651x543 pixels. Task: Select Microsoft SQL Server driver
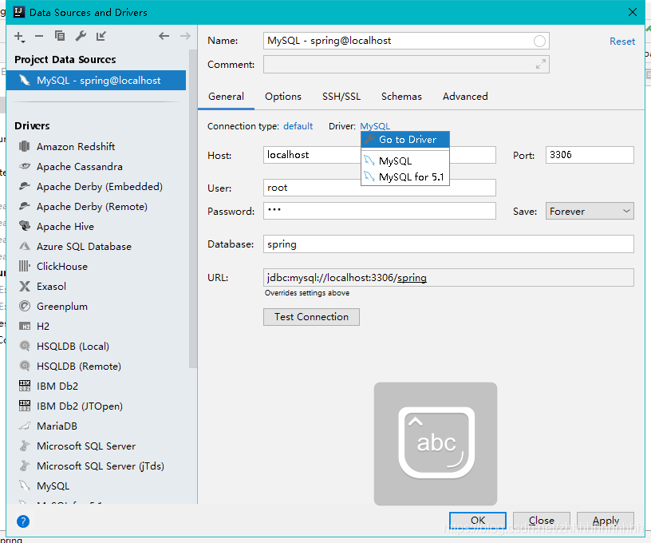[x=86, y=446]
